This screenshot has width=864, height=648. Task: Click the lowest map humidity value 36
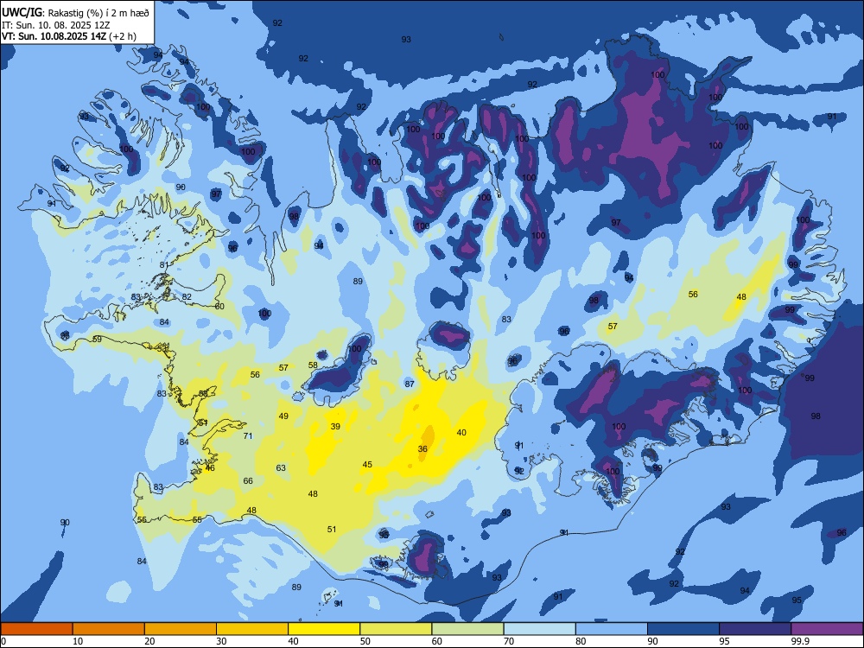(422, 449)
